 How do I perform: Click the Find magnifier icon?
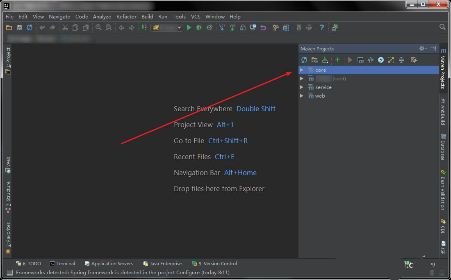(x=98, y=27)
